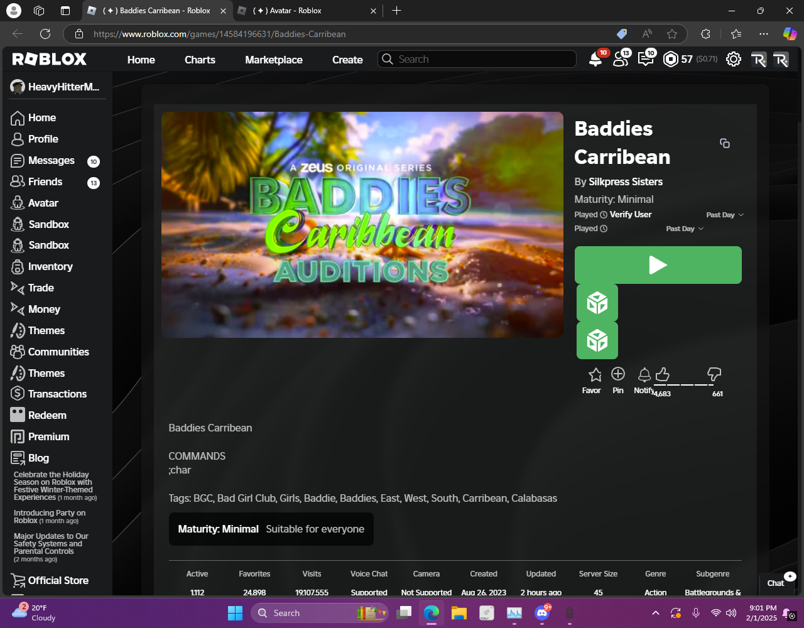Click the Roblox Search field
804x628 pixels.
[x=477, y=59]
